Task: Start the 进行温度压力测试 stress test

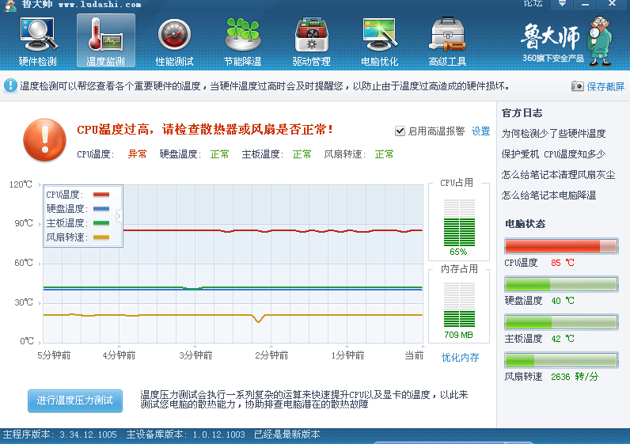Action: click(x=75, y=400)
